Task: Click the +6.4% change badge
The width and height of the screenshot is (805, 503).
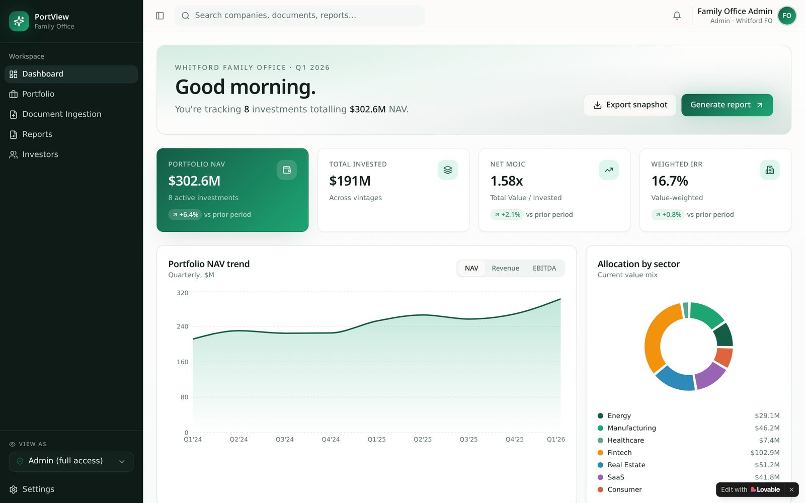Action: (x=185, y=214)
